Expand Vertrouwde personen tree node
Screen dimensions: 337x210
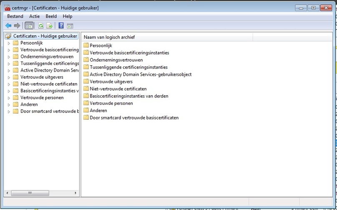tap(9, 98)
